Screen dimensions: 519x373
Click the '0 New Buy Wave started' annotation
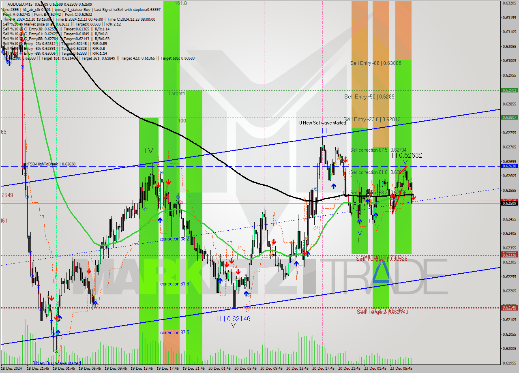point(57,363)
